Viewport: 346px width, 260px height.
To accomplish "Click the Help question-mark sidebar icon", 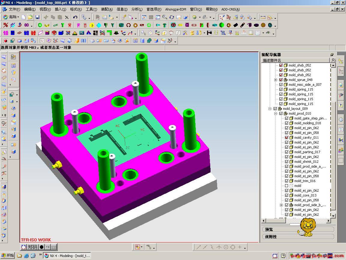I will click(341, 105).
